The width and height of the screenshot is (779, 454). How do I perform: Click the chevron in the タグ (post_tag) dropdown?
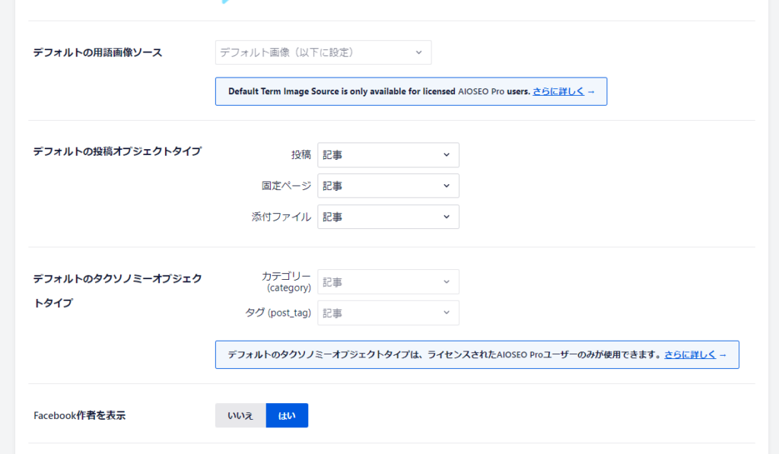tap(447, 313)
